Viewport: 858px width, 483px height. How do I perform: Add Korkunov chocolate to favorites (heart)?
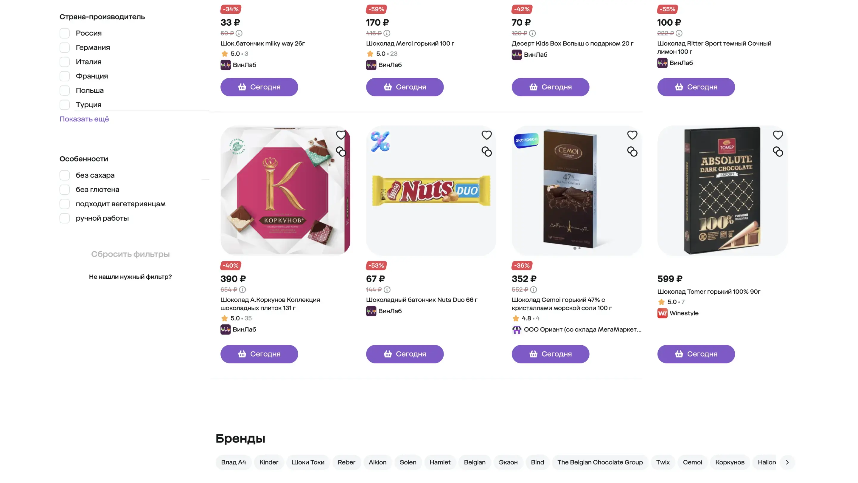point(341,135)
